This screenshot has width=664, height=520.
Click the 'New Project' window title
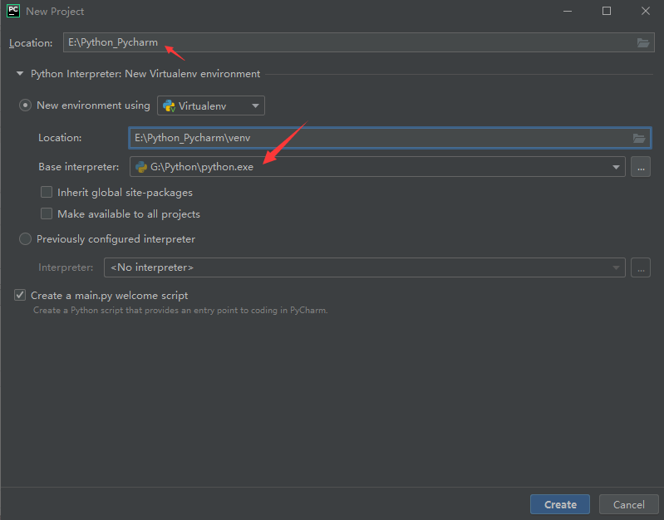55,12
